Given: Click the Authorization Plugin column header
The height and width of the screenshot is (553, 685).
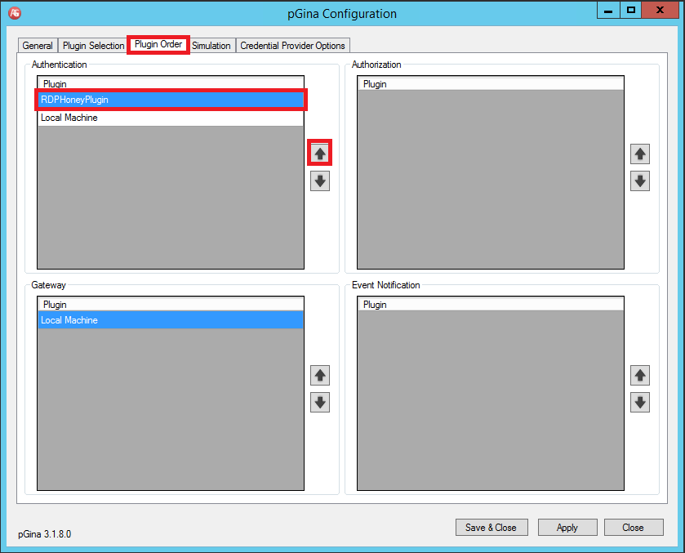Looking at the screenshot, I should click(490, 84).
